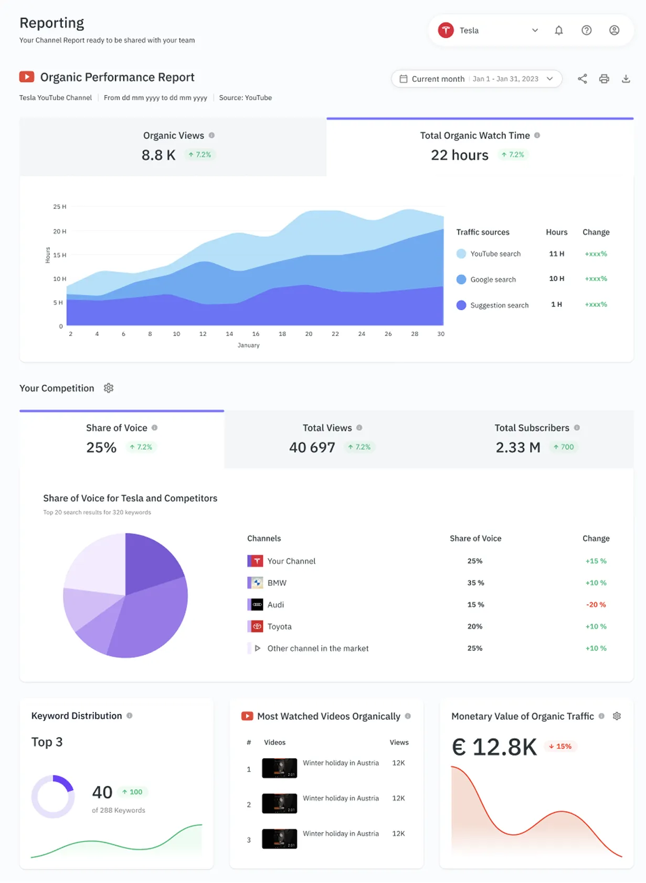
Task: Toggle YouTube search series legend
Action: (461, 254)
